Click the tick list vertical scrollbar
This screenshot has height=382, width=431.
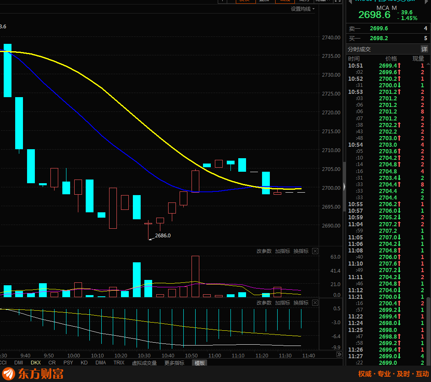click(428, 331)
